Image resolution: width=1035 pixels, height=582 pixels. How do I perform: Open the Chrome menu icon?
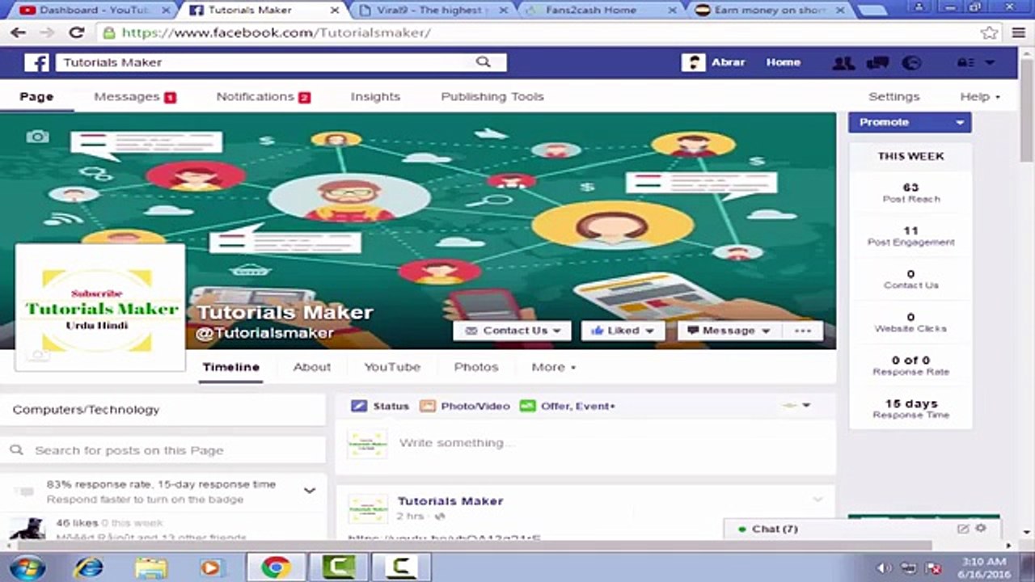coord(1018,33)
